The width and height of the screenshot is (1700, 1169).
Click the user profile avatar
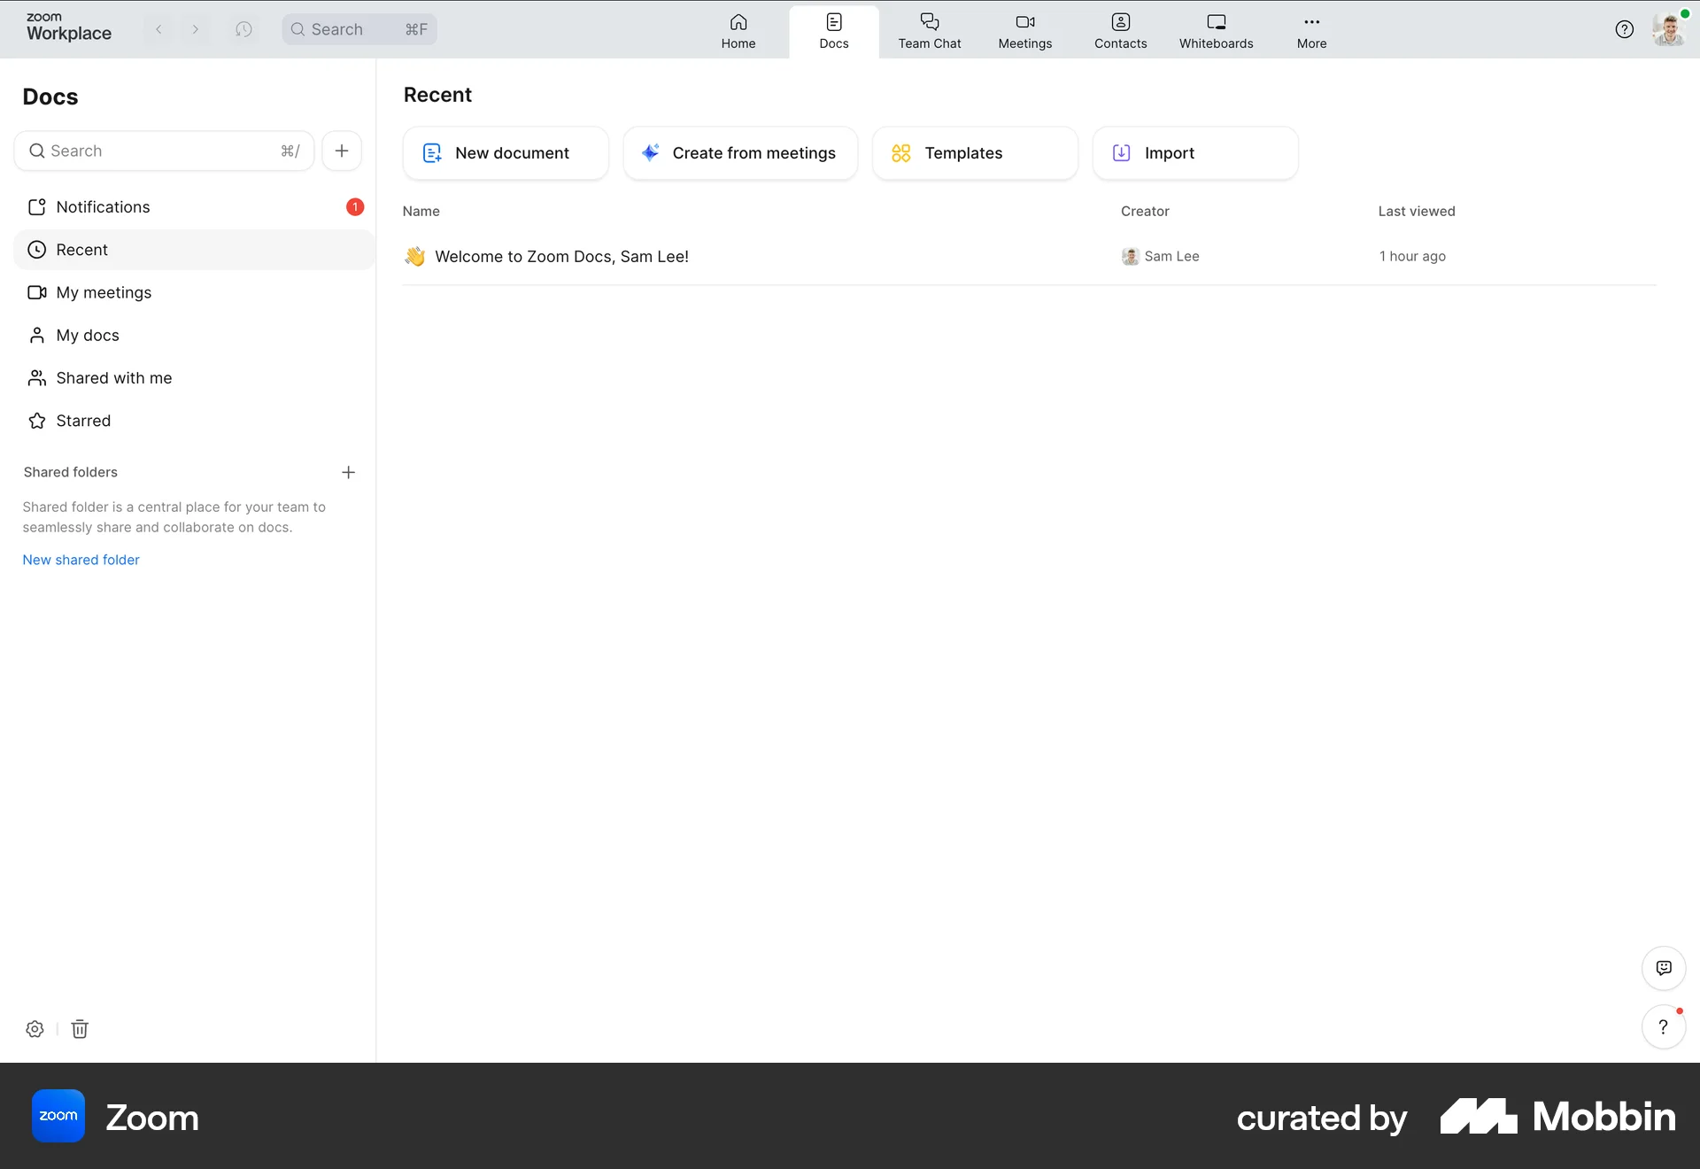pyautogui.click(x=1668, y=29)
